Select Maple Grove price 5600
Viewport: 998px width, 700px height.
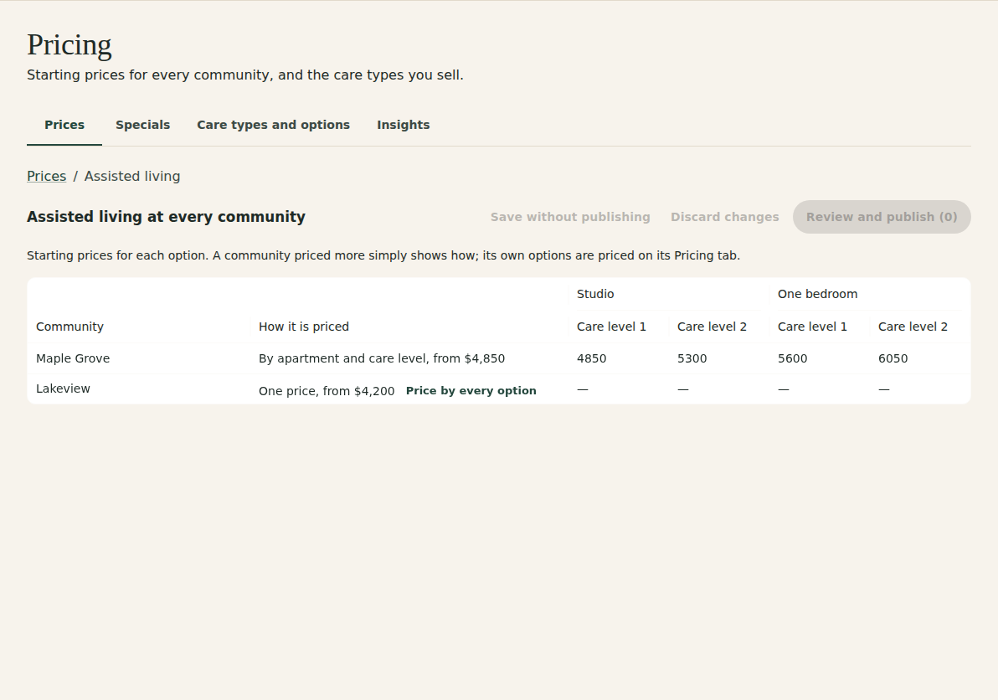click(x=792, y=358)
